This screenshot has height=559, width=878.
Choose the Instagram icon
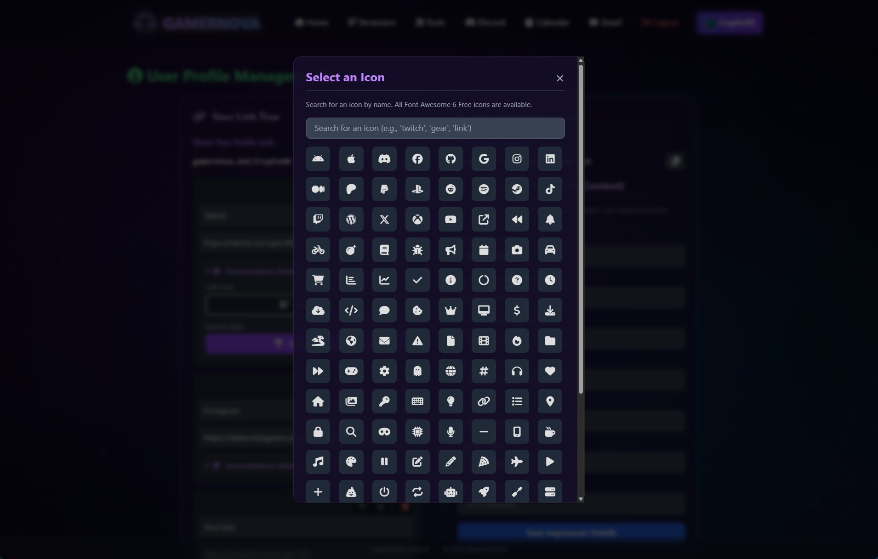point(517,159)
